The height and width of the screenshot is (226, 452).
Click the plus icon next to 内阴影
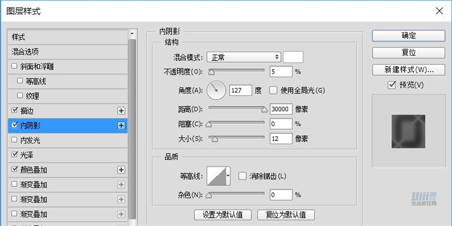121,125
